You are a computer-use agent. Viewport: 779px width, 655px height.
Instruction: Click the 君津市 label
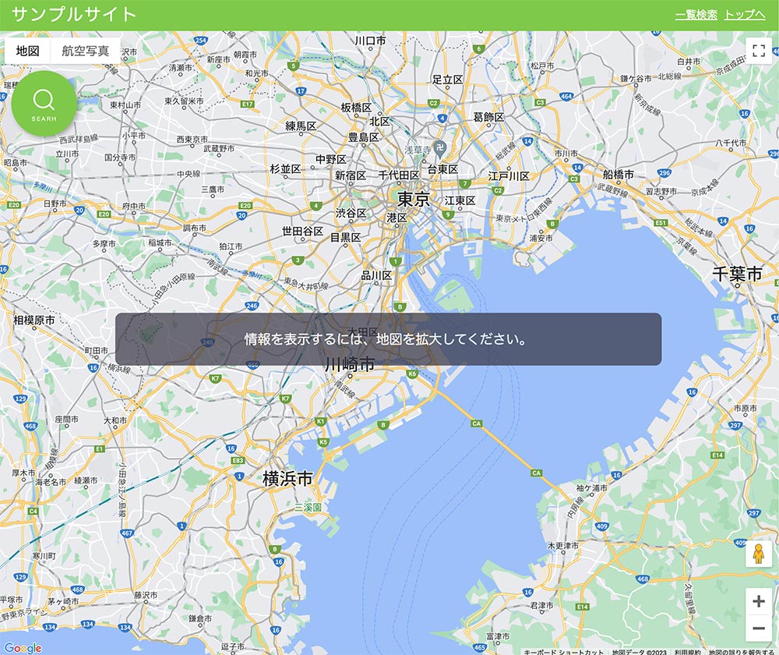[x=541, y=605]
